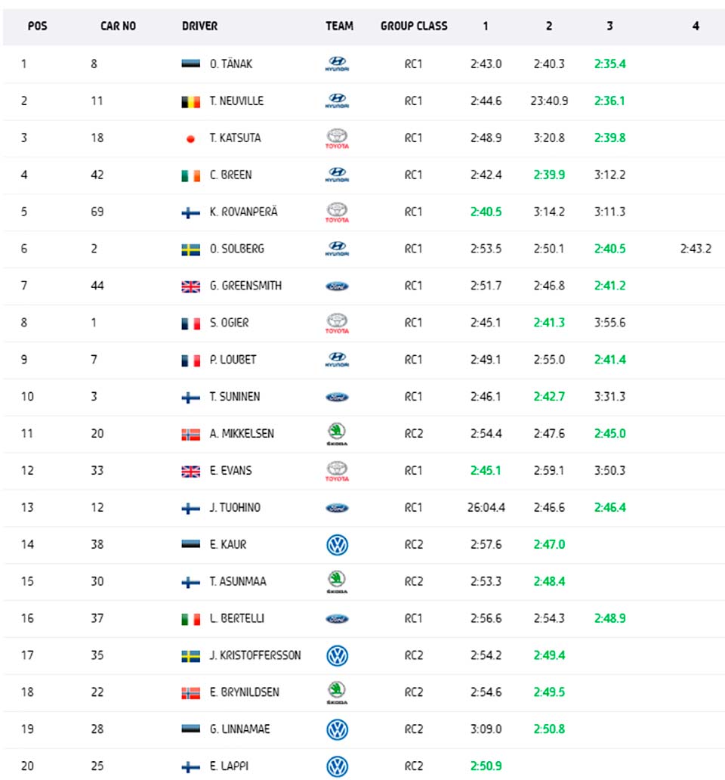Click driver name J. KRISTOFFERSSON
725x780 pixels.
(x=255, y=655)
